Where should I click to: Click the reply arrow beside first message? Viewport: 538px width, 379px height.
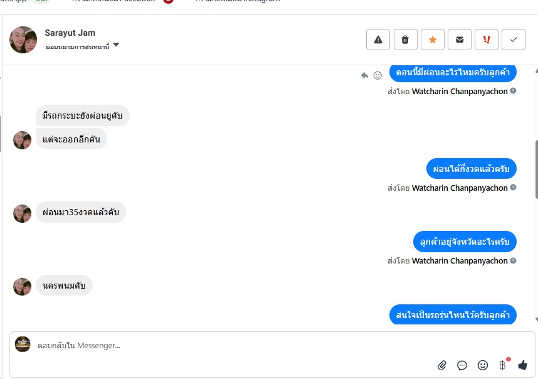coord(364,75)
